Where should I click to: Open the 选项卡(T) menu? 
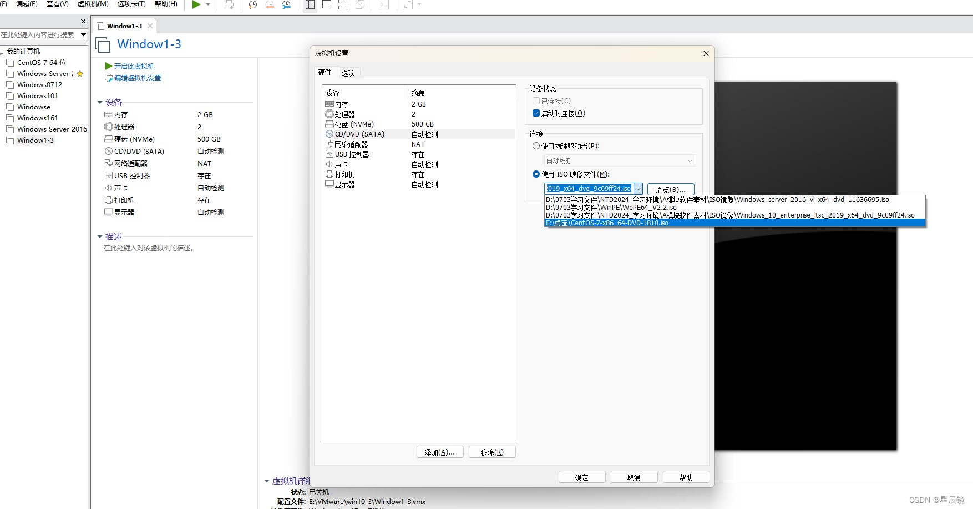pyautogui.click(x=131, y=4)
